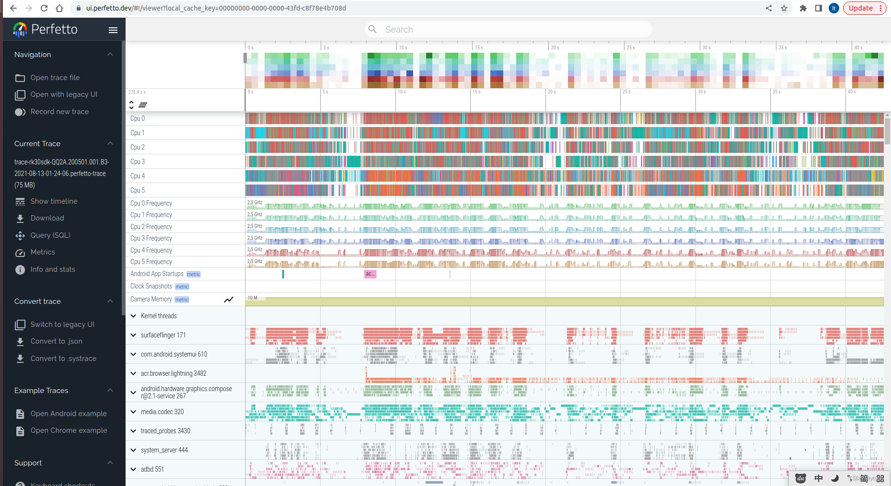Select the Cpu 0 track label

click(x=138, y=118)
